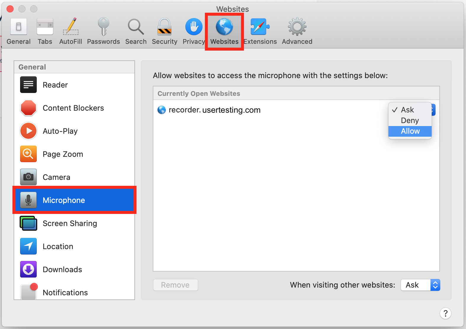Open the help question mark button
The width and height of the screenshot is (466, 329).
pyautogui.click(x=446, y=313)
